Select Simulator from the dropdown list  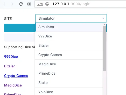pos(69,27)
